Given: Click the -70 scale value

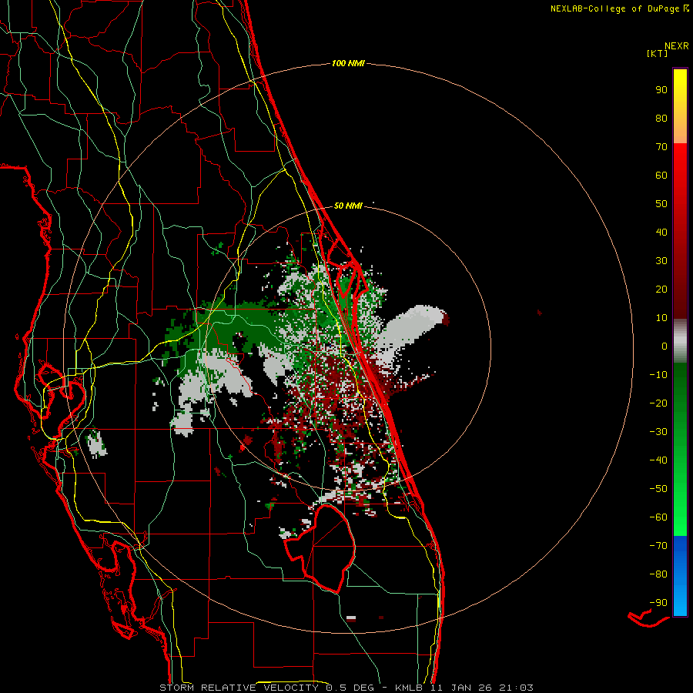Looking at the screenshot, I should pos(658,546).
